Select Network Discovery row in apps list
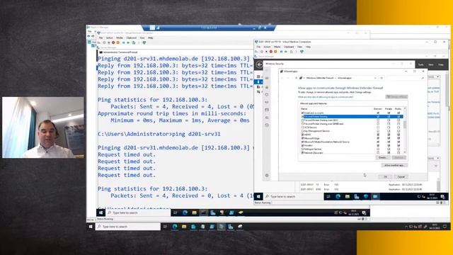This screenshot has width=453, height=255. click(x=352, y=153)
